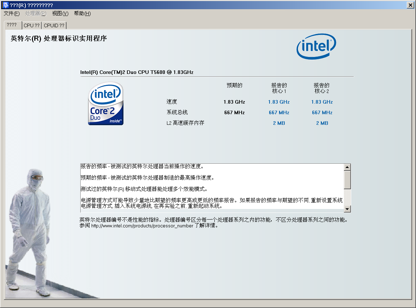This screenshot has width=416, height=308.
Task: Click the 预期的 column header
Action: (234, 86)
